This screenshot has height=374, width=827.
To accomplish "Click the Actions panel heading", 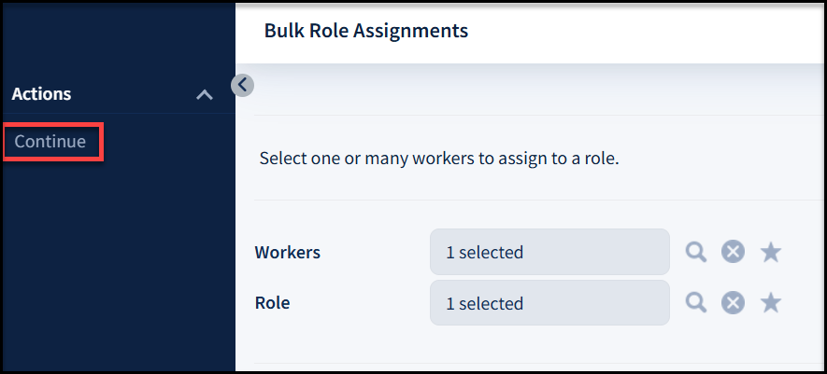I will tap(42, 94).
